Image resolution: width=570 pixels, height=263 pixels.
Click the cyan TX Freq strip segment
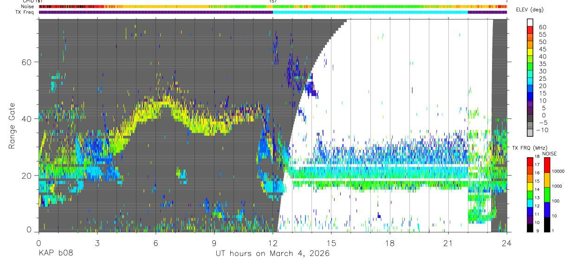click(370, 12)
